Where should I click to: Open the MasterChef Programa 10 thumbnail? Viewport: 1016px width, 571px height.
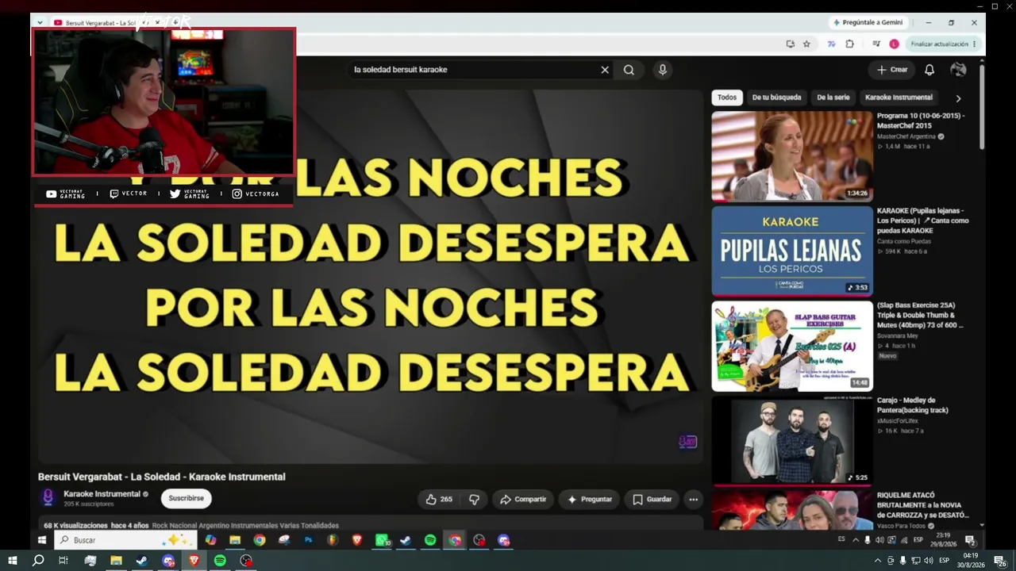(792, 156)
